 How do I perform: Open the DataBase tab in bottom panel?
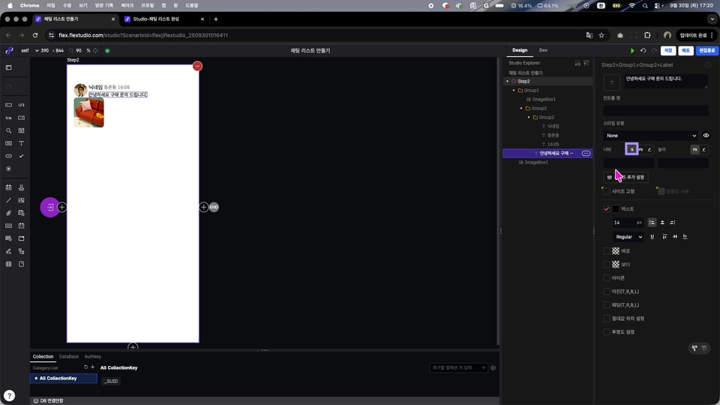click(69, 356)
